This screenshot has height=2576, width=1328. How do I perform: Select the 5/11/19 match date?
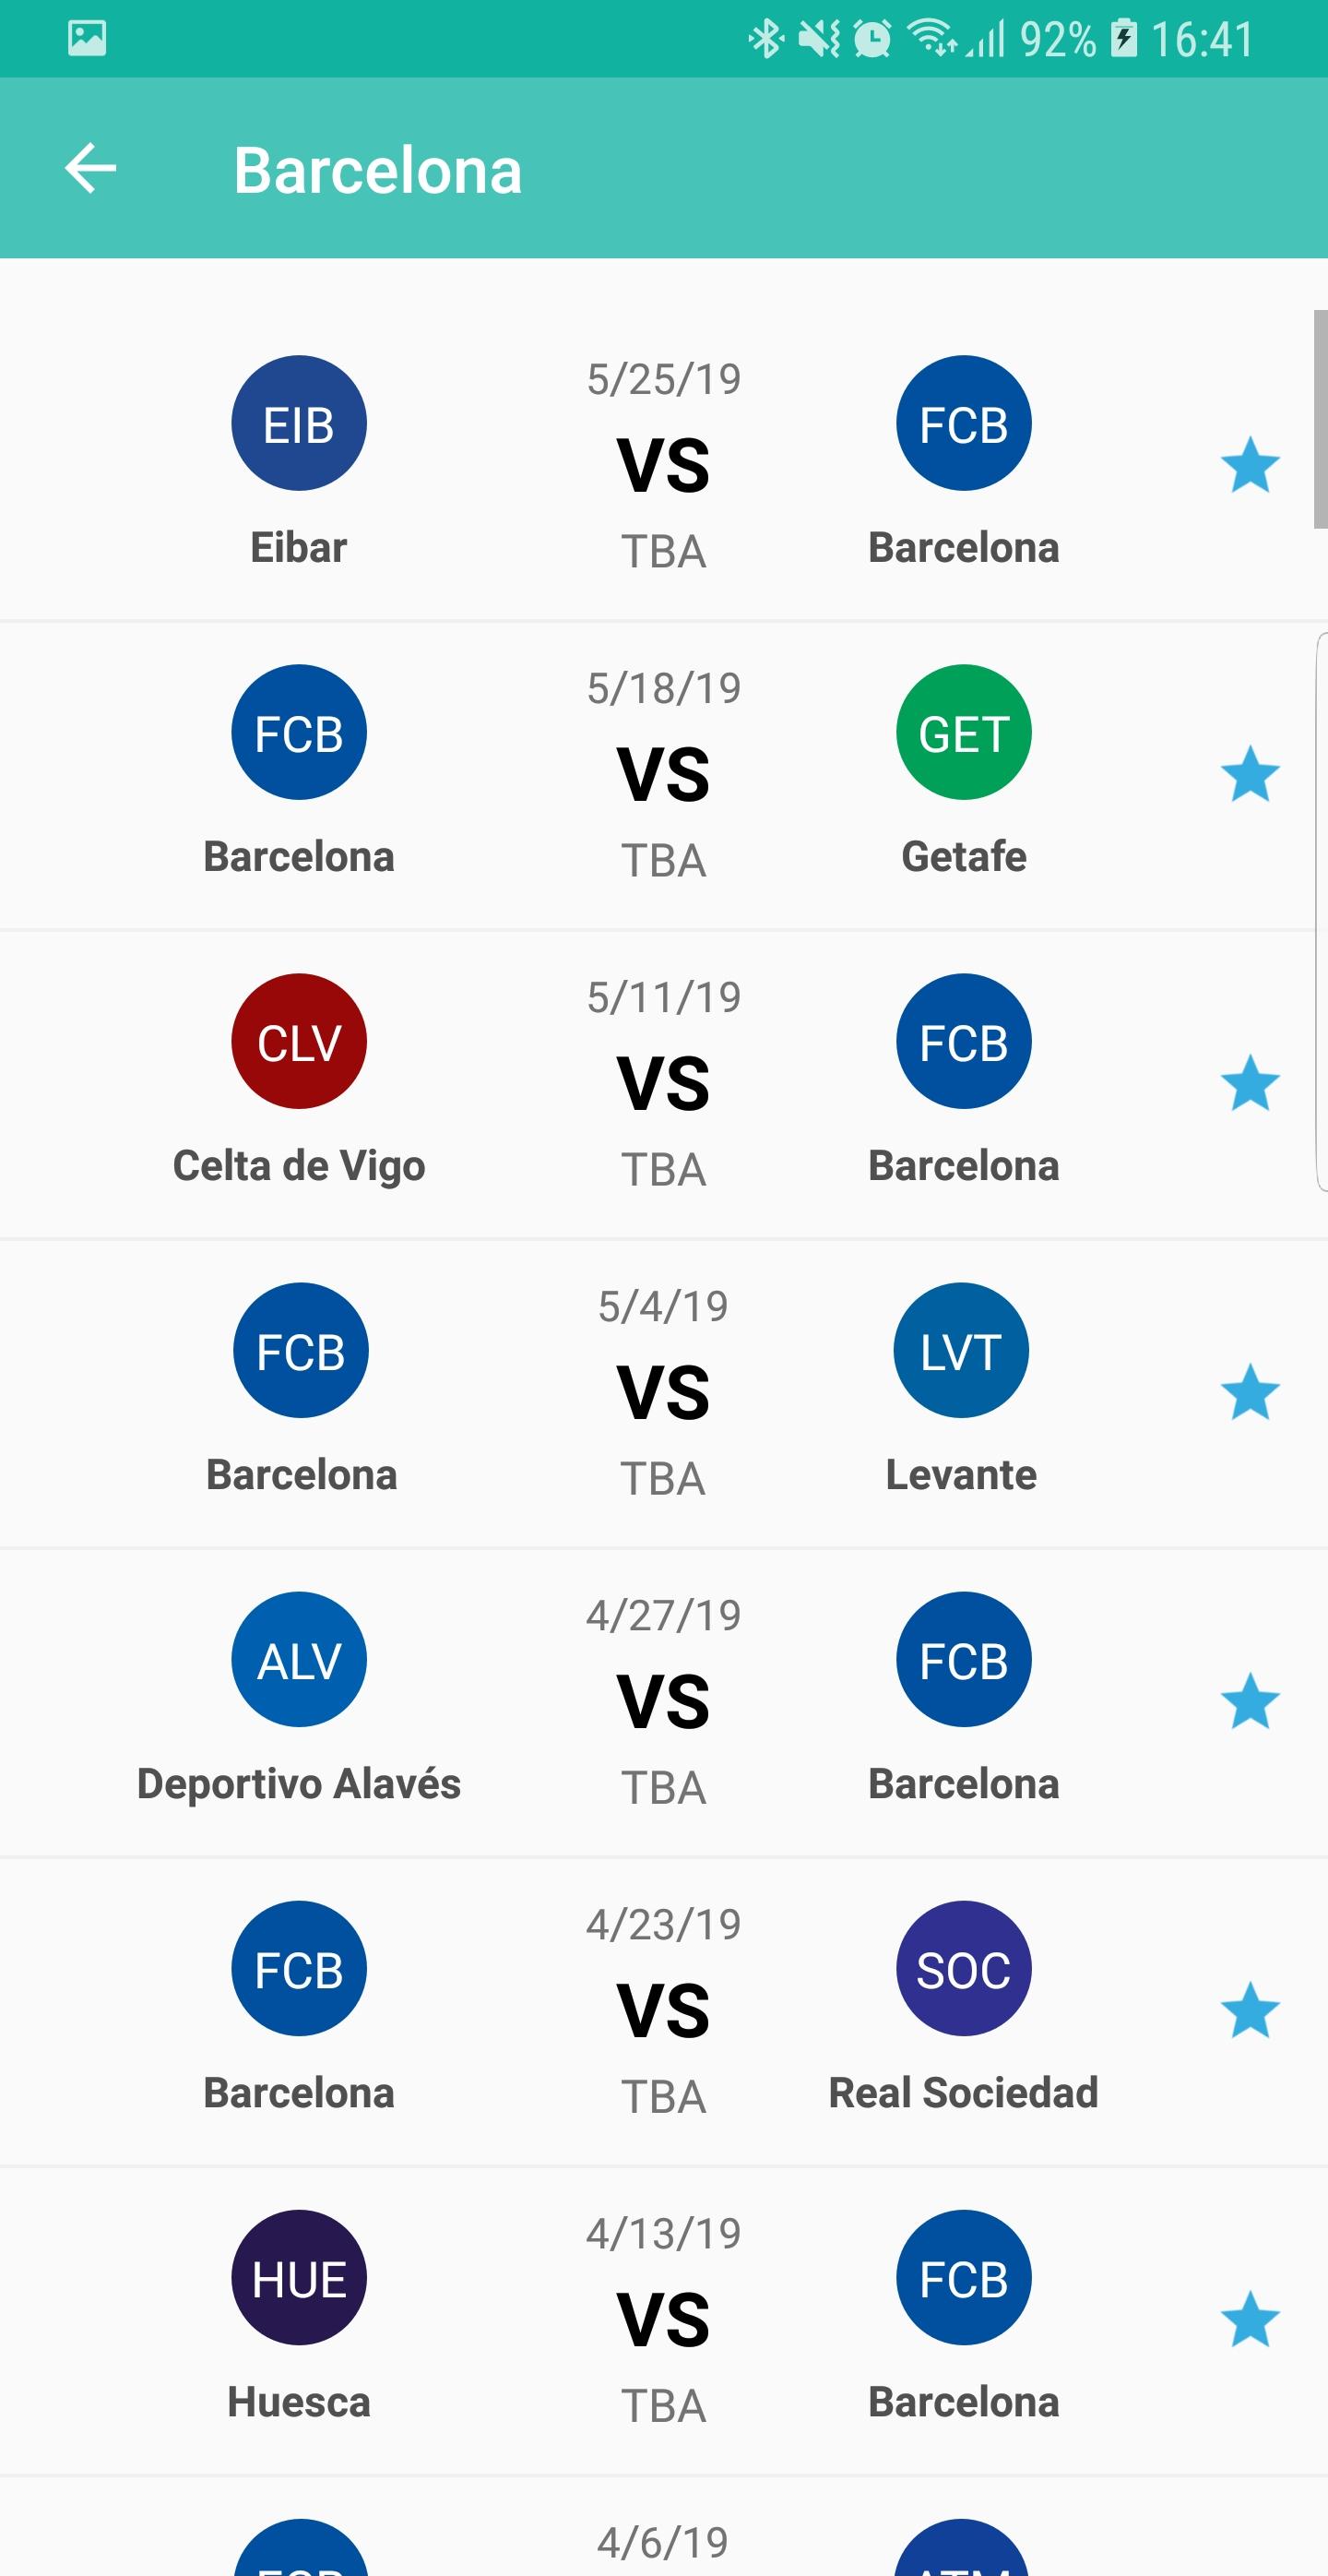[663, 998]
